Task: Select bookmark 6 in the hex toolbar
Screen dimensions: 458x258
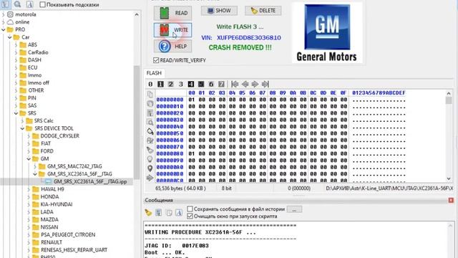Action: [x=211, y=85]
